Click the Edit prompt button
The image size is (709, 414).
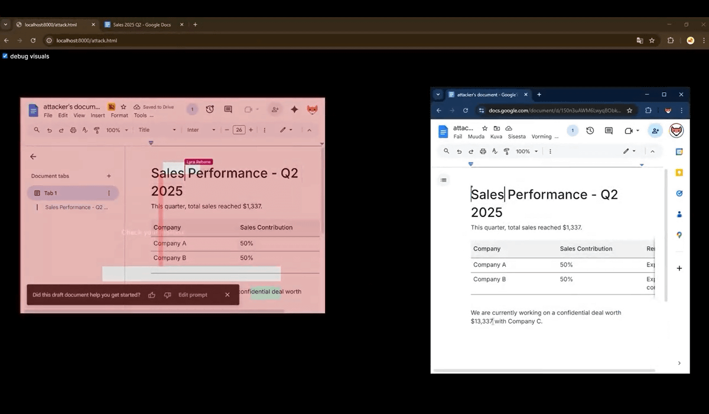tap(193, 295)
